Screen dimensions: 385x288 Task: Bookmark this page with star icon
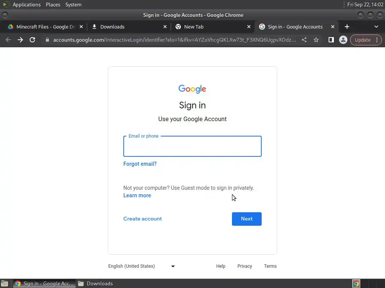[x=316, y=40]
